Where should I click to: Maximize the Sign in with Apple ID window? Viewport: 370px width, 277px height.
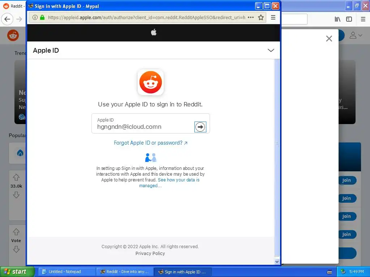pos(267,6)
